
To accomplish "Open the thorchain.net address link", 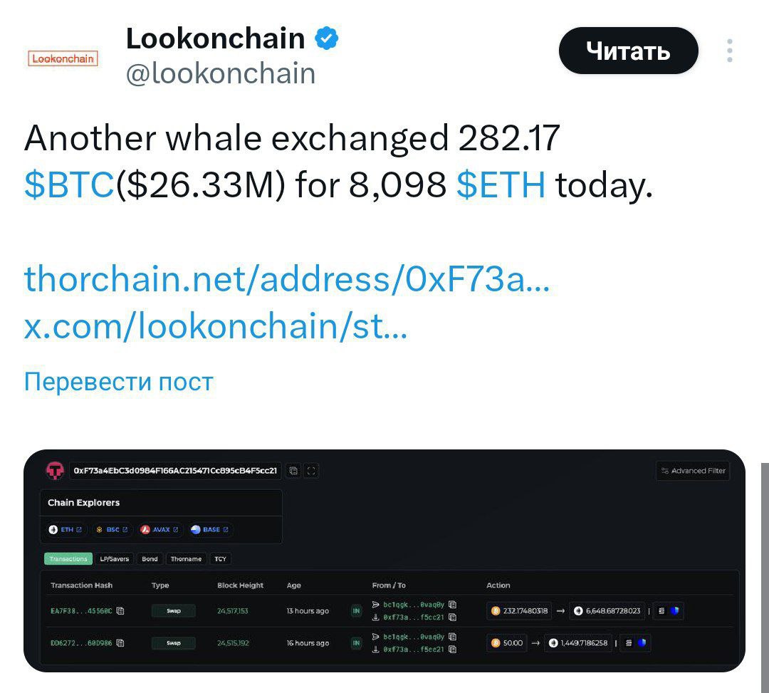I will (286, 278).
